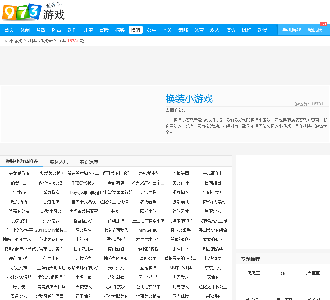The width and height of the screenshot is (330, 300).
Task: Open the game 美女脱依服
Action: point(19,173)
